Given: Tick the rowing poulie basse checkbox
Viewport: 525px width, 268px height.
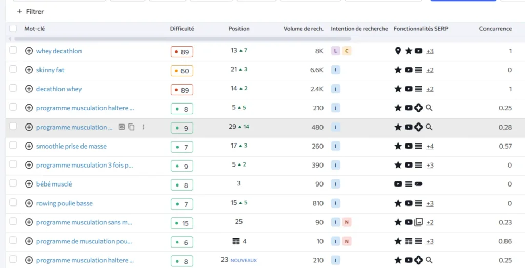Looking at the screenshot, I should [x=13, y=202].
